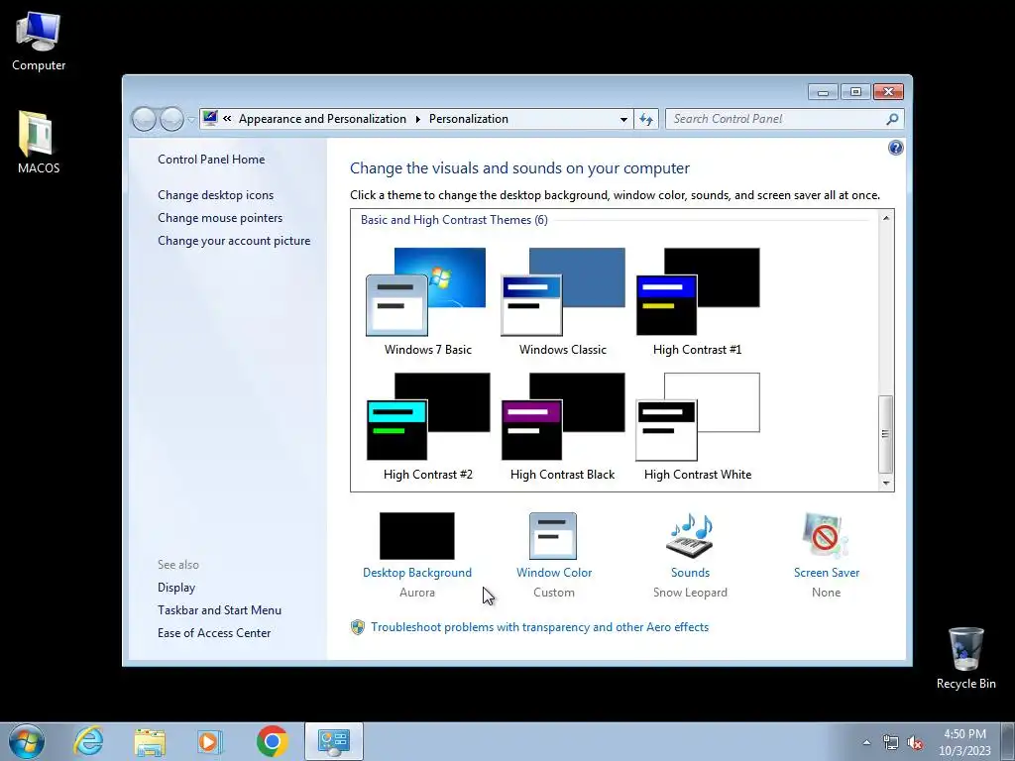The image size is (1015, 761).
Task: Select the Recycle Bin icon
Action: (x=965, y=658)
